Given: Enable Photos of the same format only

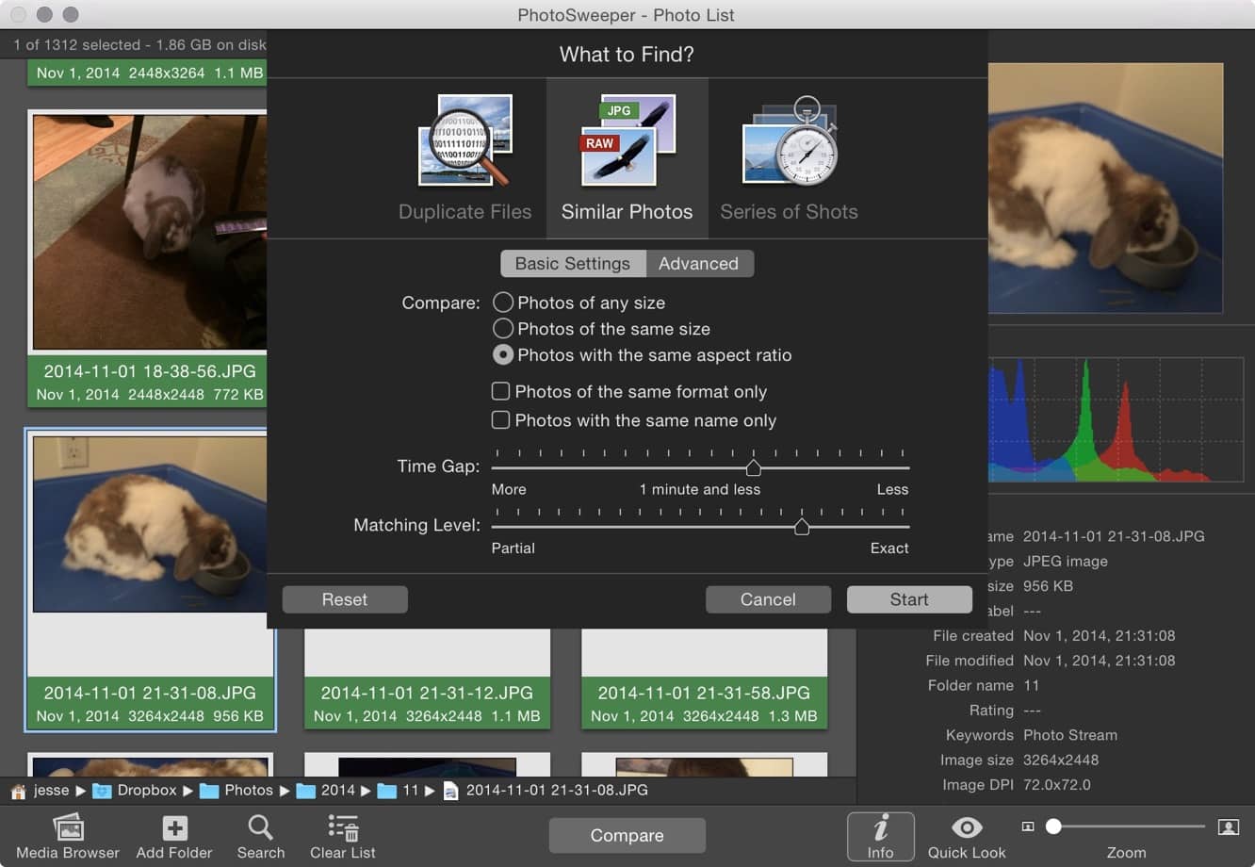Looking at the screenshot, I should 501,391.
